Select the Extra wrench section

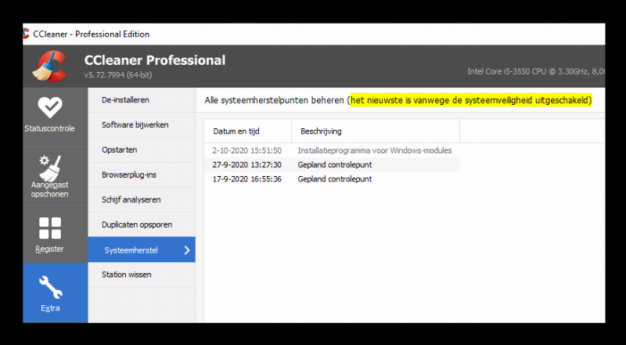[55, 293]
